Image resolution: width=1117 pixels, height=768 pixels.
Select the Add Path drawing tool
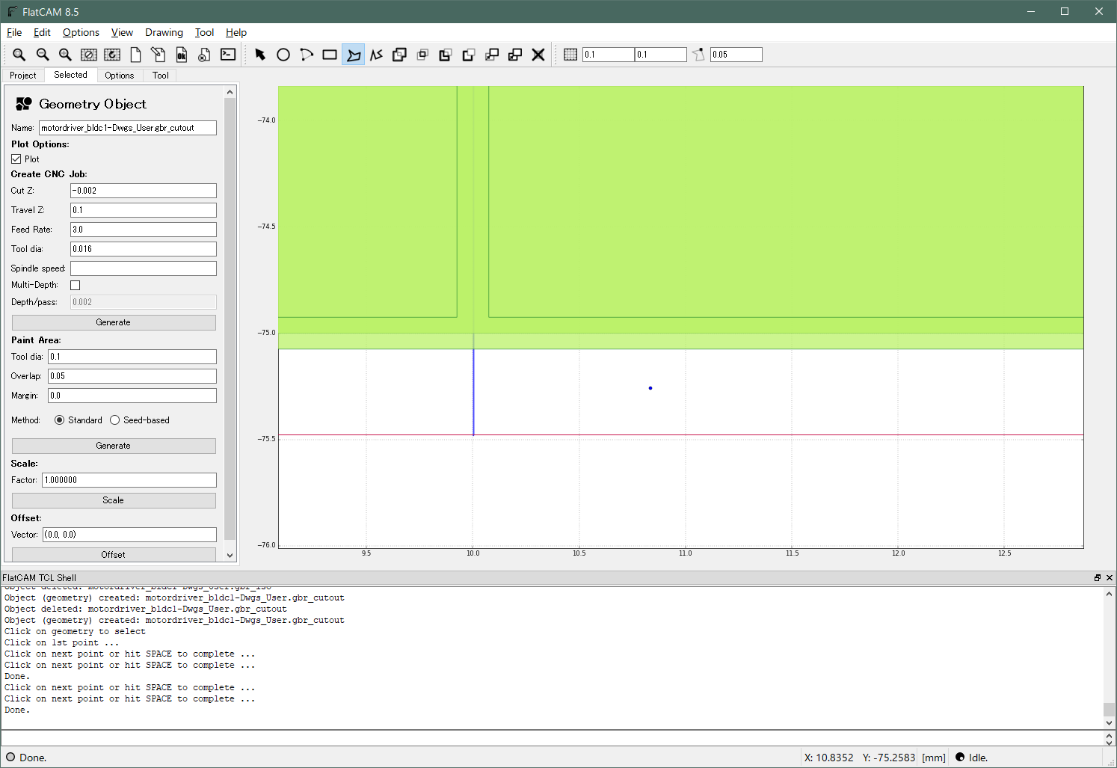pyautogui.click(x=376, y=55)
